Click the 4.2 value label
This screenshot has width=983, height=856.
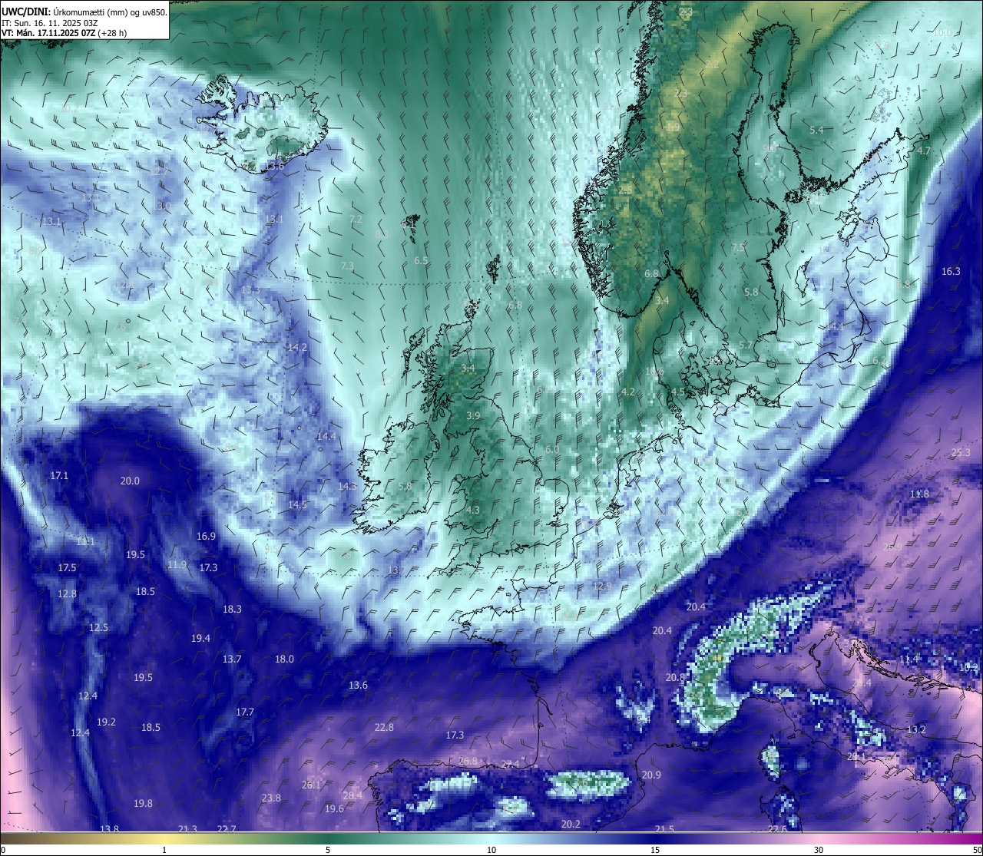click(x=628, y=392)
